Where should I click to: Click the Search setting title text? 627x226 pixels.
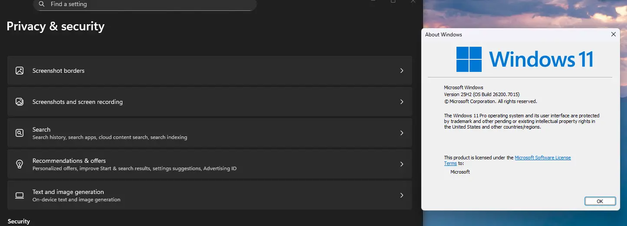tap(41, 129)
